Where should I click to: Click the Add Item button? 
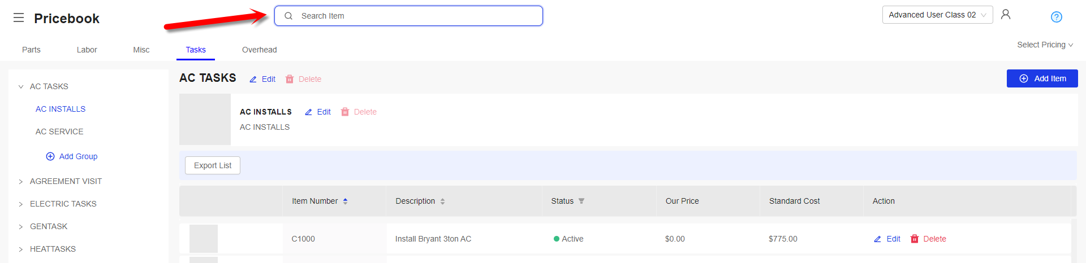1042,78
